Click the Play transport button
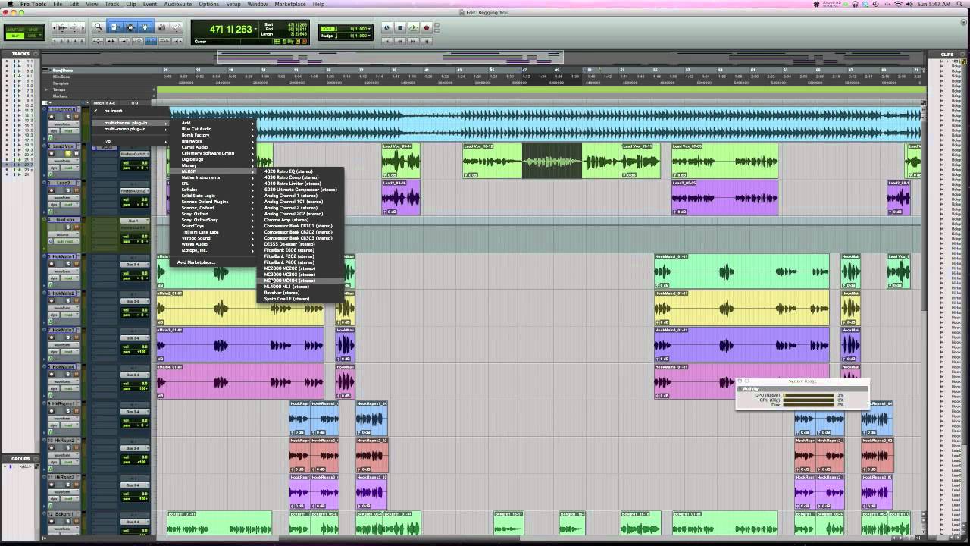This screenshot has height=546, width=970. click(x=414, y=27)
